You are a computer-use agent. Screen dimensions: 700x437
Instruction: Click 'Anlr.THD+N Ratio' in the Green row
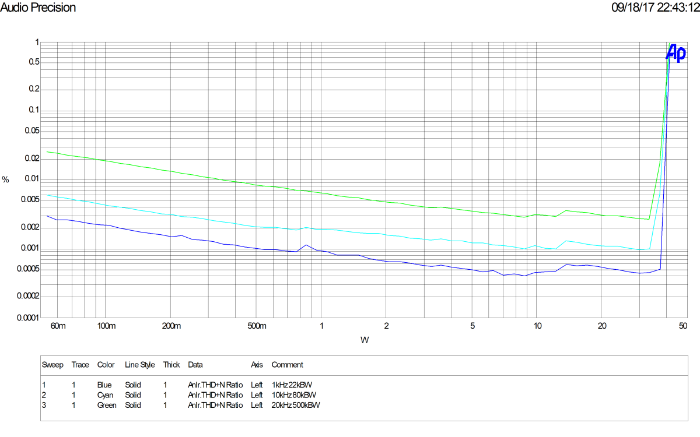(x=215, y=405)
